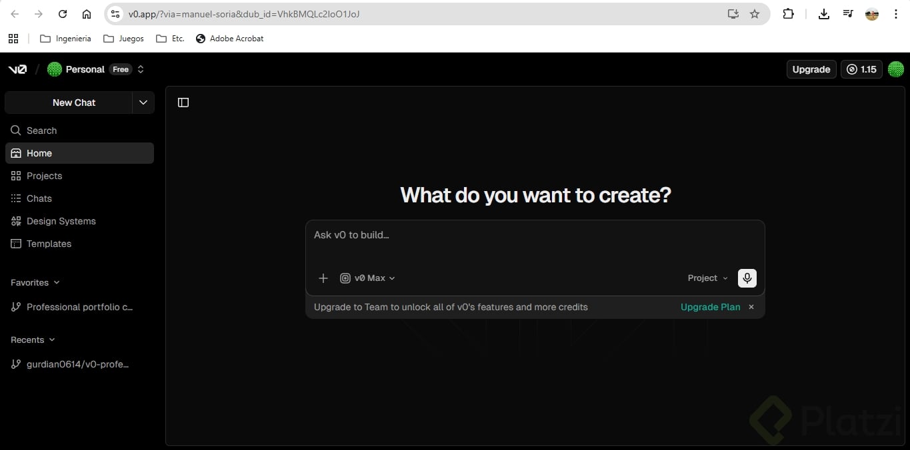The image size is (910, 450).
Task: Click the v0 logo in the header
Action: coord(17,69)
